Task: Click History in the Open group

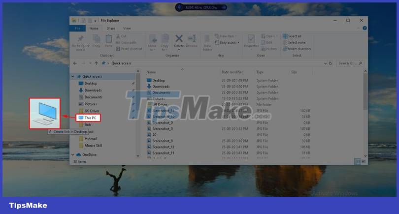Action: [x=269, y=49]
